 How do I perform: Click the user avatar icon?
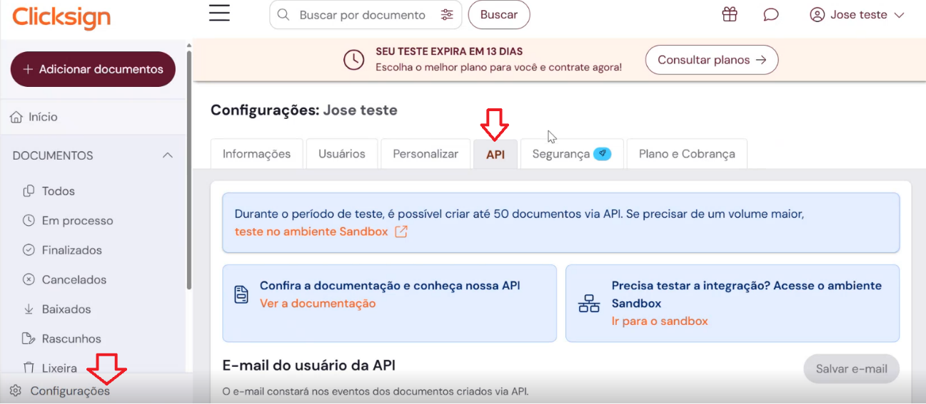tap(817, 15)
